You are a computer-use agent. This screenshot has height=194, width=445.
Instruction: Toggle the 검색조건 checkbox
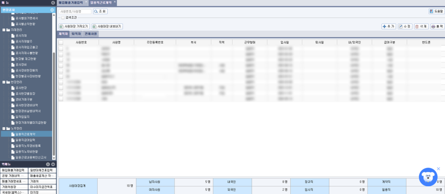pyautogui.click(x=63, y=17)
